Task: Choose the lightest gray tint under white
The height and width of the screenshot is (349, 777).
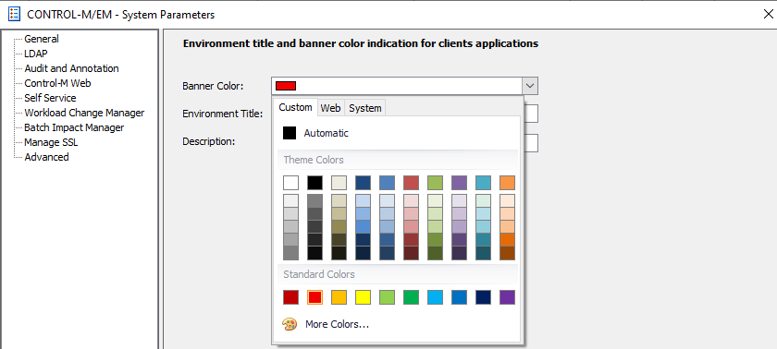Action: pyautogui.click(x=290, y=200)
